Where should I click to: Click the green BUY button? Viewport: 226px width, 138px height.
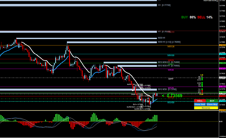(212, 101)
